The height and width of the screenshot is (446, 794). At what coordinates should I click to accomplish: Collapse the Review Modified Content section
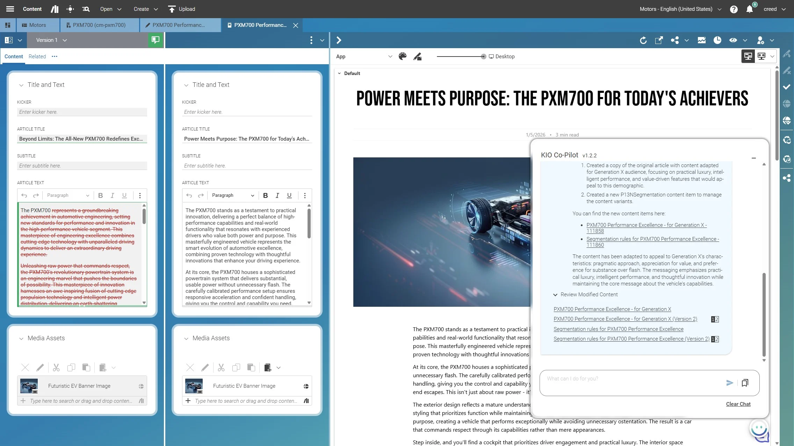(x=555, y=295)
